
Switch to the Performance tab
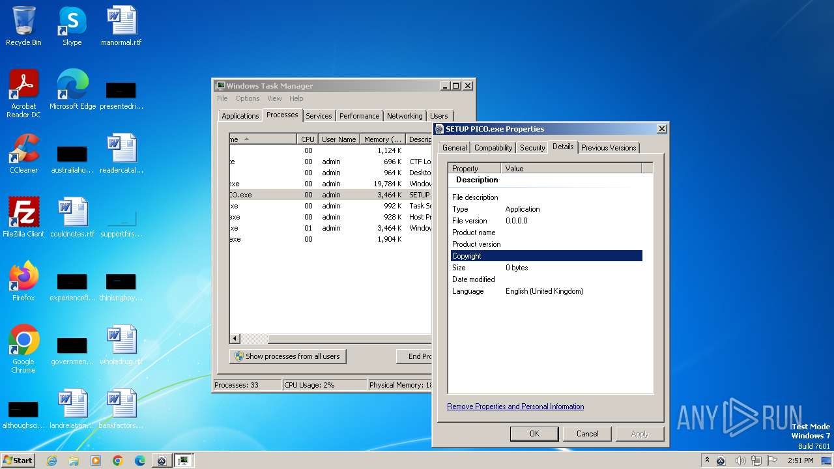(x=359, y=116)
